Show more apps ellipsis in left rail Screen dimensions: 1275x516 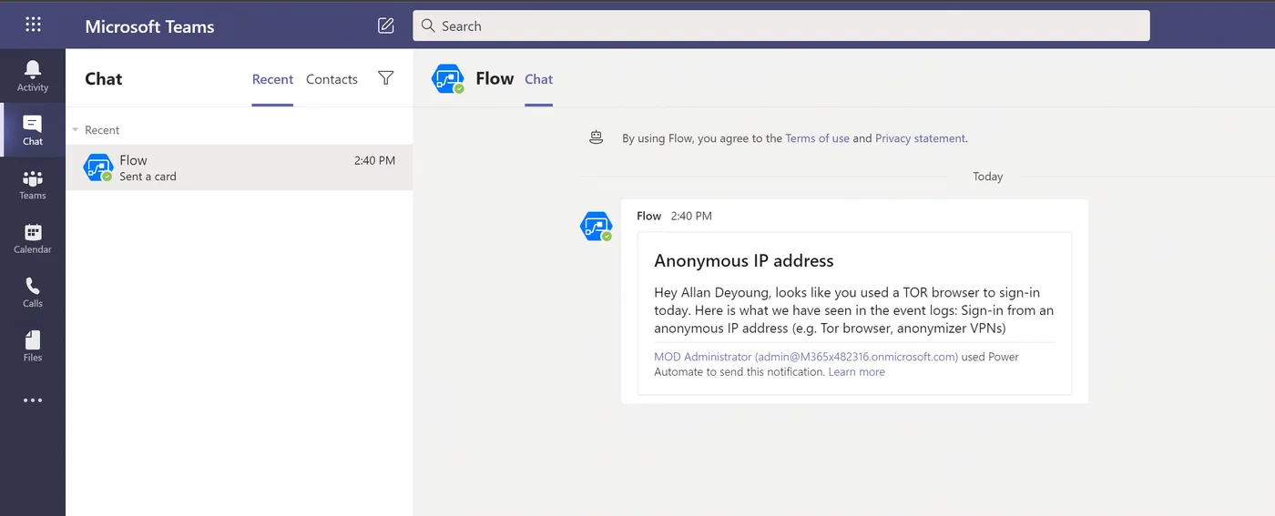[33, 400]
